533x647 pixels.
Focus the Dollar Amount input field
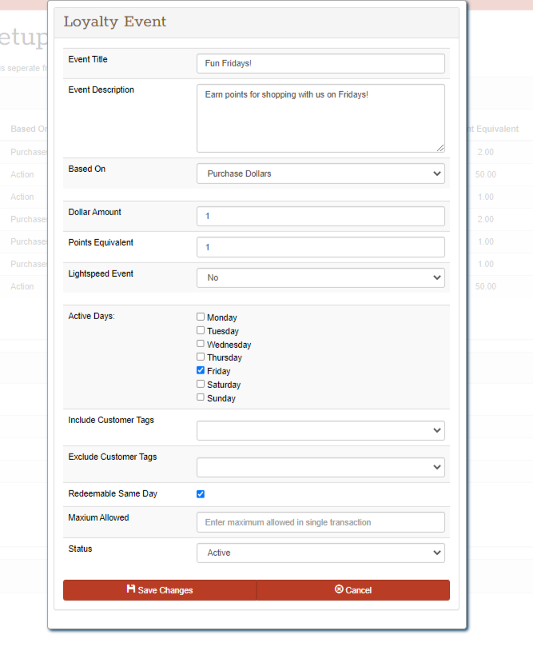pyautogui.click(x=320, y=217)
